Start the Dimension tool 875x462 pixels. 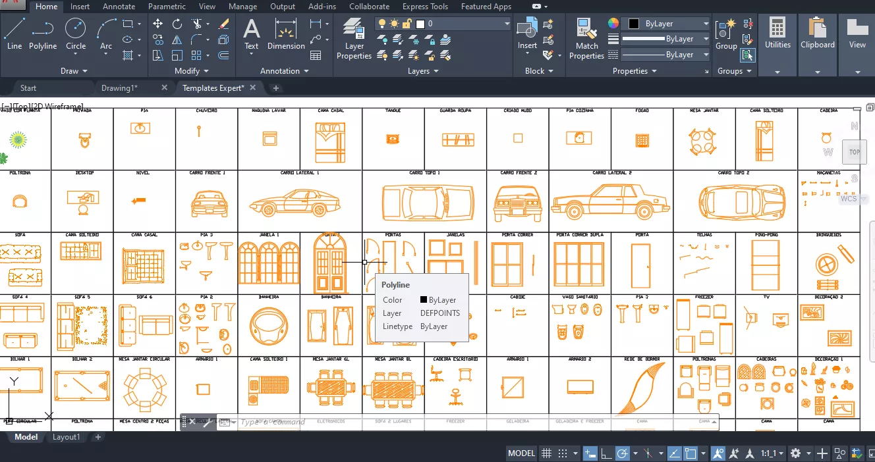tap(286, 34)
